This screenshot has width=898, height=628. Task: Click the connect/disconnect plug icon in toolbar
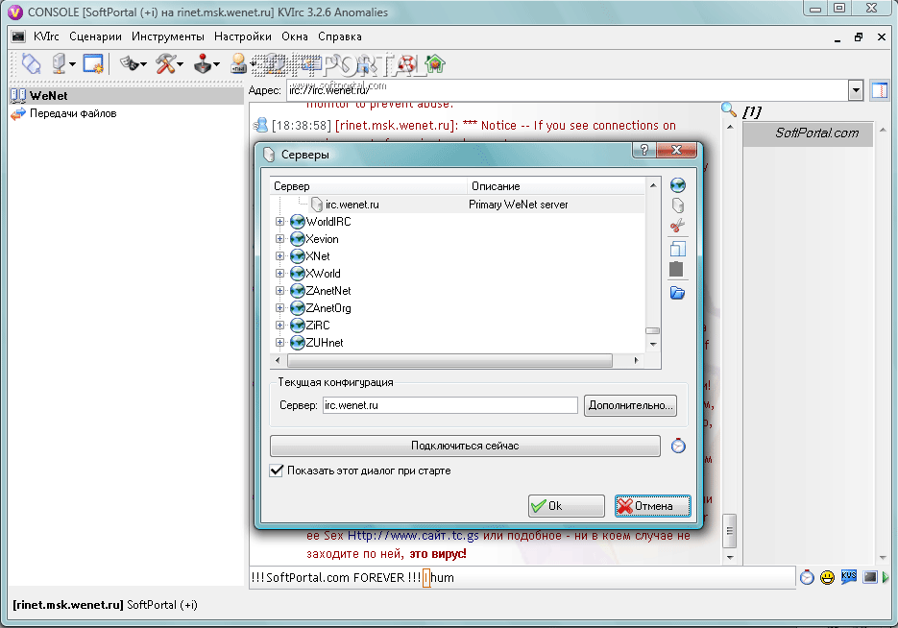point(31,63)
